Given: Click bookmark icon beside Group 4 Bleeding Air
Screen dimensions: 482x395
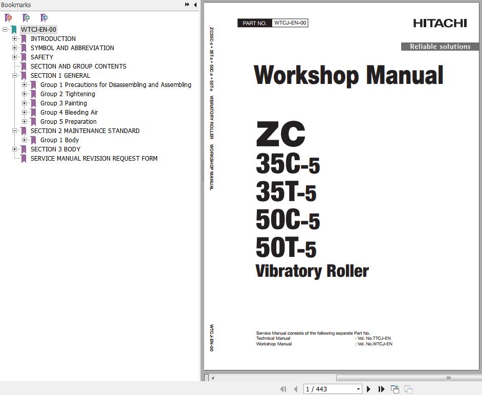Looking at the screenshot, I should (x=33, y=113).
